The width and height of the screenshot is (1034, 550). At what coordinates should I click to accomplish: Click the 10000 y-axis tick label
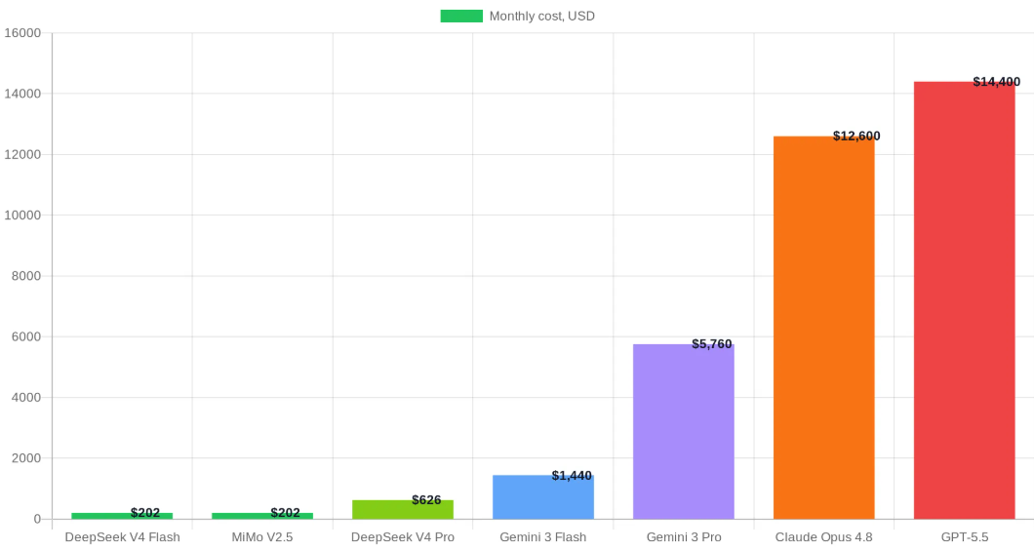(22, 215)
